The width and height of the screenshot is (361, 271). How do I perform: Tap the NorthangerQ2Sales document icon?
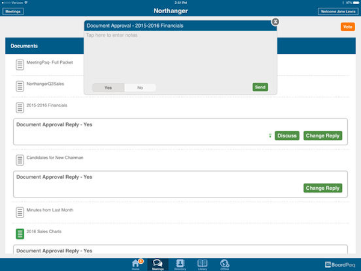tap(20, 86)
